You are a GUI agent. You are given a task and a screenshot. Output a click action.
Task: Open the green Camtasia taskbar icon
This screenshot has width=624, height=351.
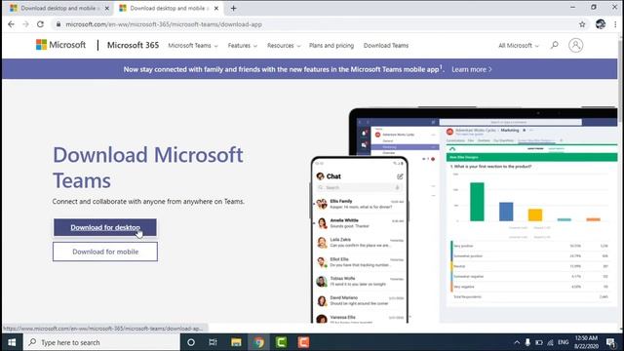point(282,342)
